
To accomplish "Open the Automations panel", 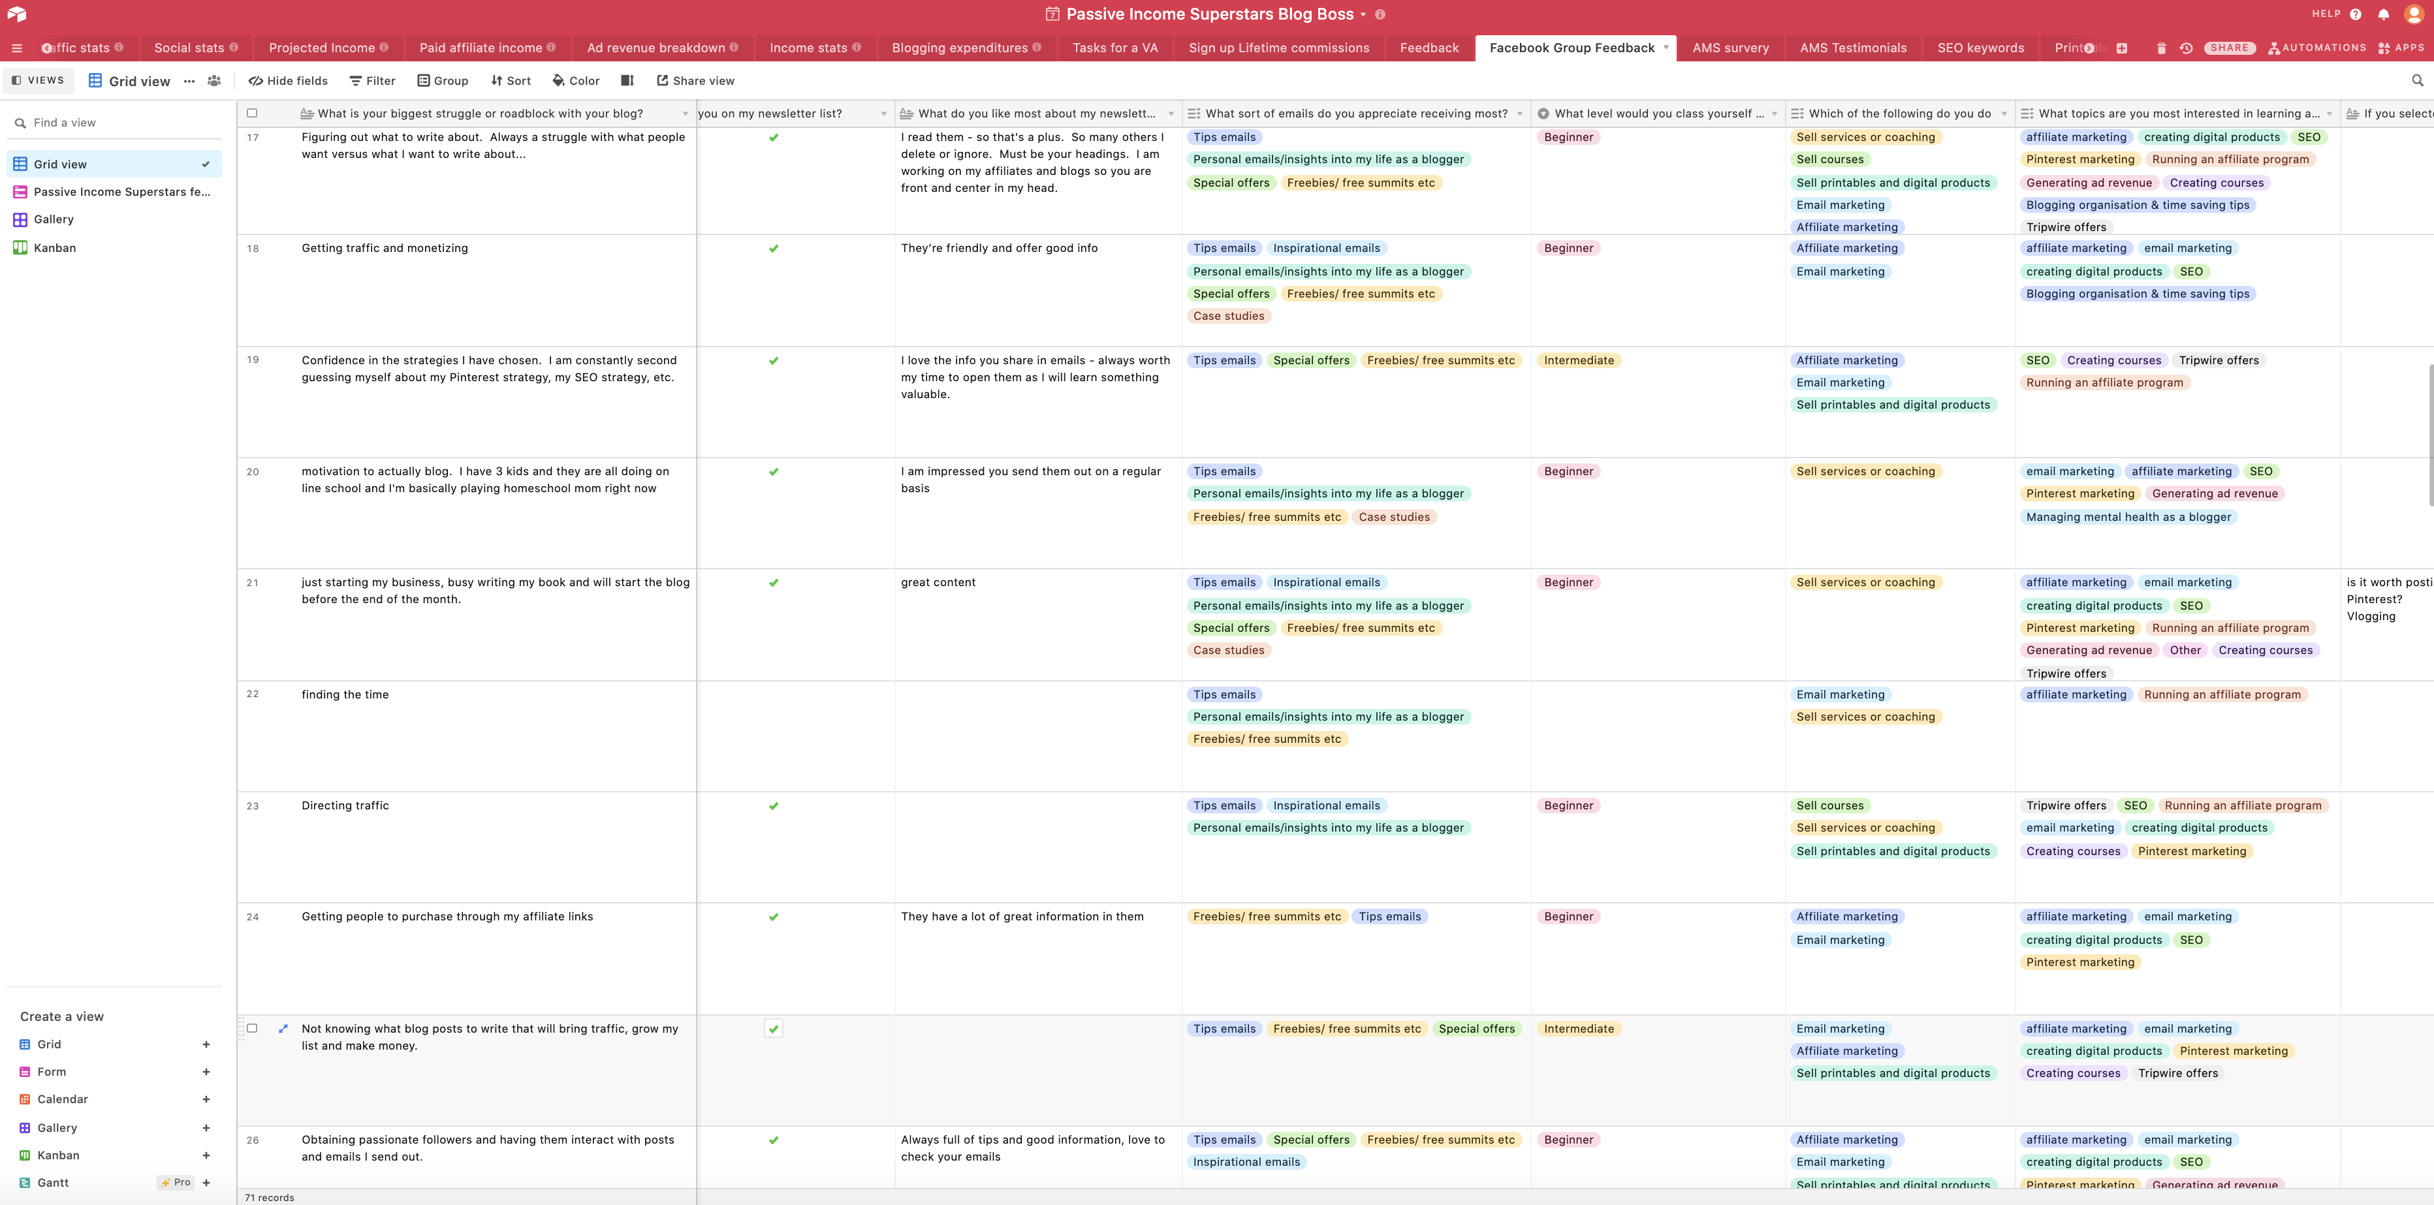I will point(2317,47).
